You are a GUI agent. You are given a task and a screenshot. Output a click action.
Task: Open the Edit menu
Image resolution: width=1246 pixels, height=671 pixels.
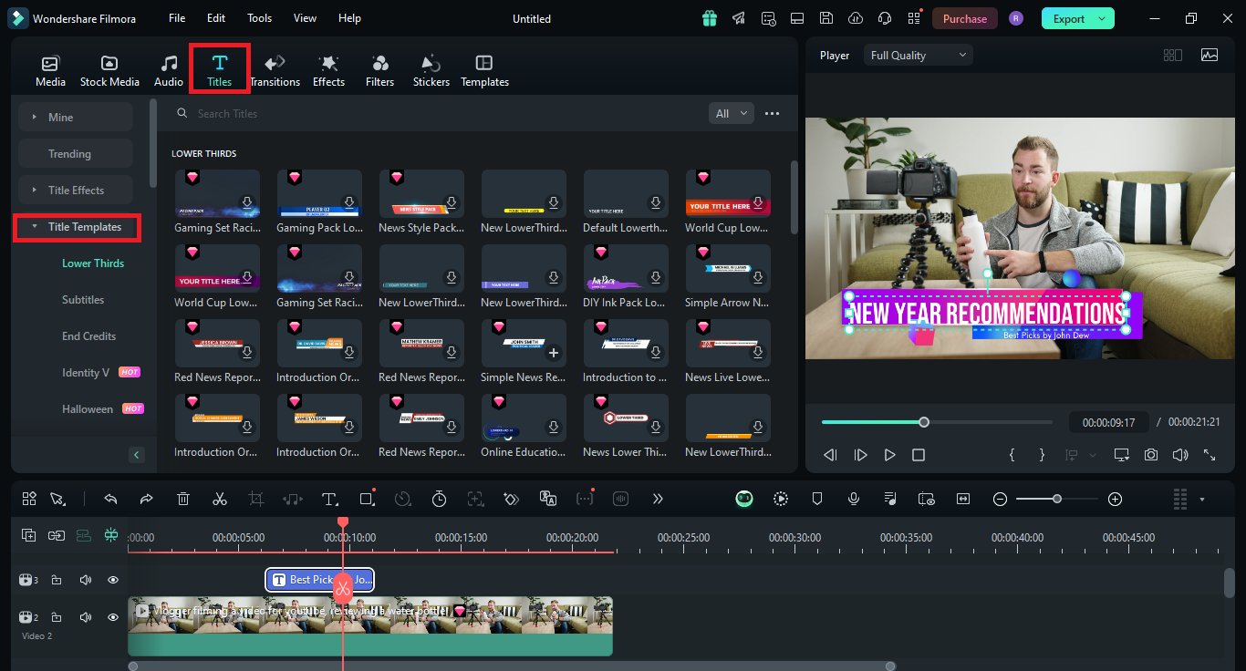point(216,18)
